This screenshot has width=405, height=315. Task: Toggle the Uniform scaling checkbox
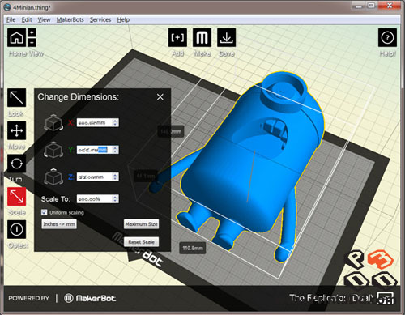coord(44,212)
